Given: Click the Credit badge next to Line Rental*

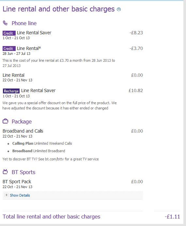Looking at the screenshot, I should point(9,49).
